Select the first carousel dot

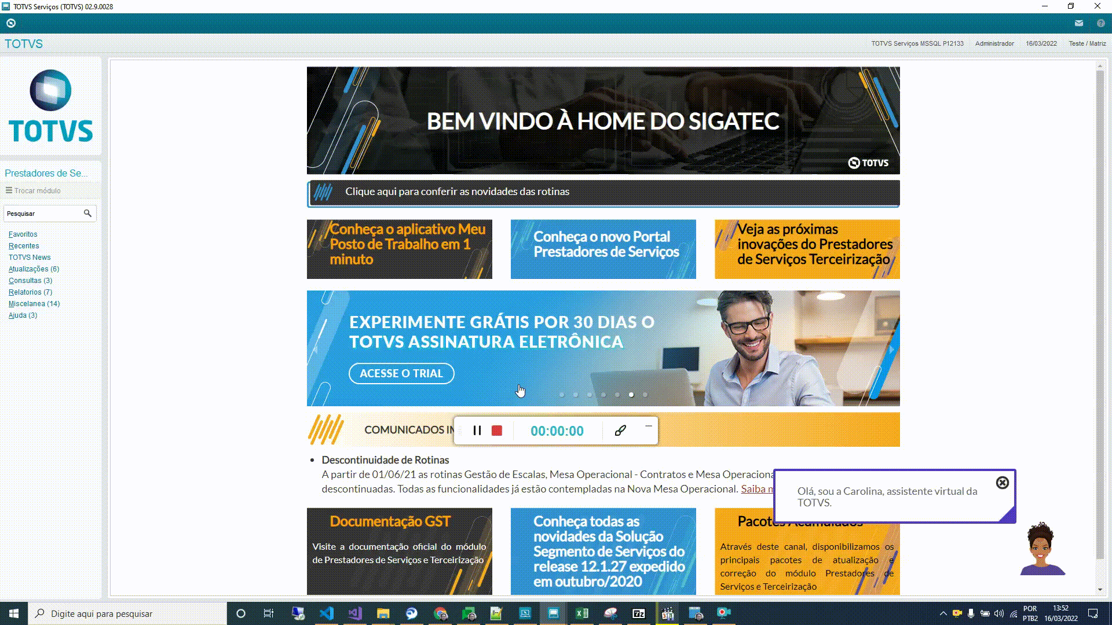pyautogui.click(x=562, y=395)
